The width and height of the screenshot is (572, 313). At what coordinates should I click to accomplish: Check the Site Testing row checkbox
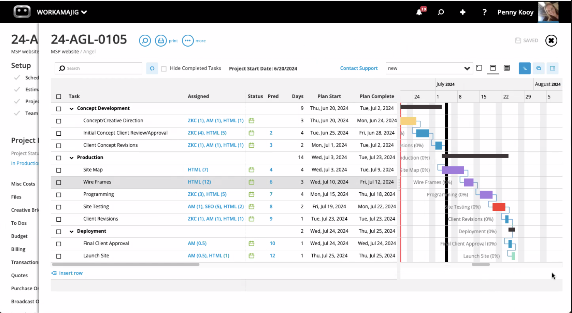pyautogui.click(x=59, y=207)
